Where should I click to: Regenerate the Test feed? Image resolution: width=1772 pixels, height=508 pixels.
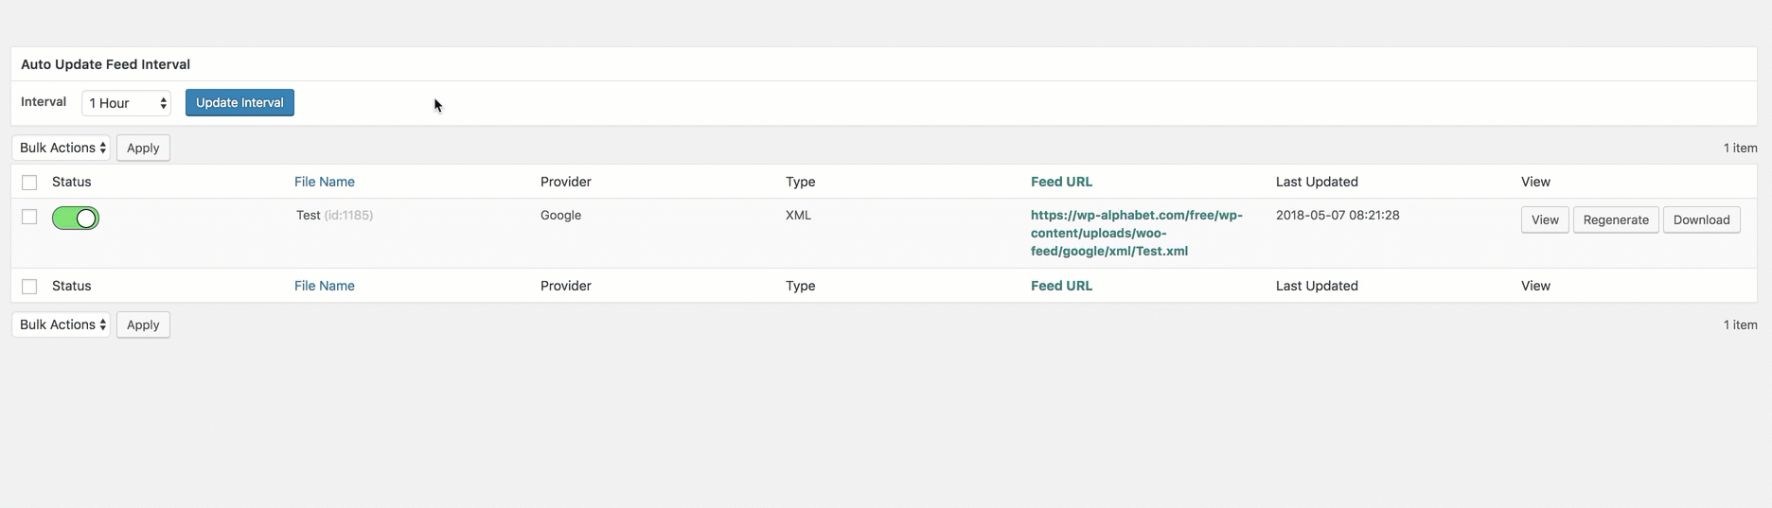pos(1616,219)
